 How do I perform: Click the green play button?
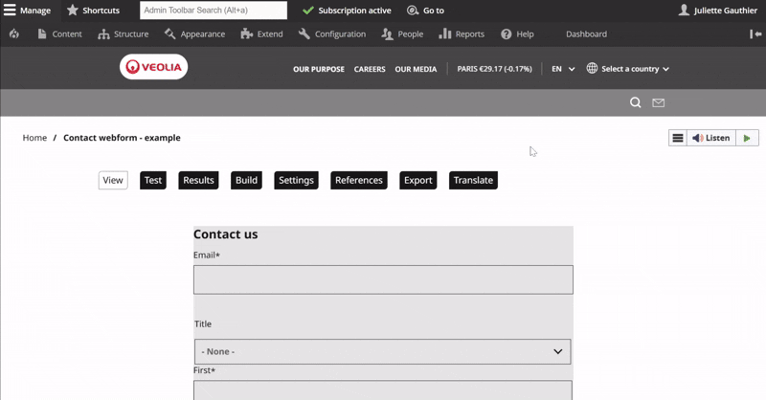pos(747,138)
